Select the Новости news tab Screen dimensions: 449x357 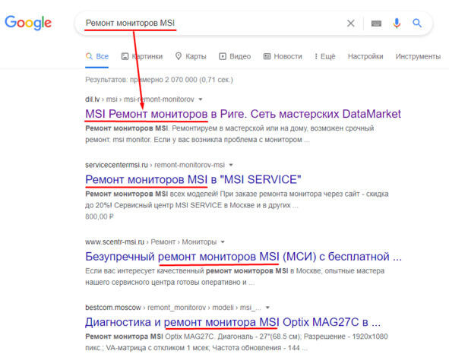pyautogui.click(x=283, y=56)
